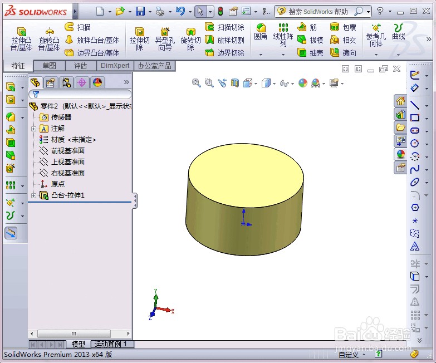
Task: Open the display style dropdown arrow in viewport
Action: tap(274, 84)
